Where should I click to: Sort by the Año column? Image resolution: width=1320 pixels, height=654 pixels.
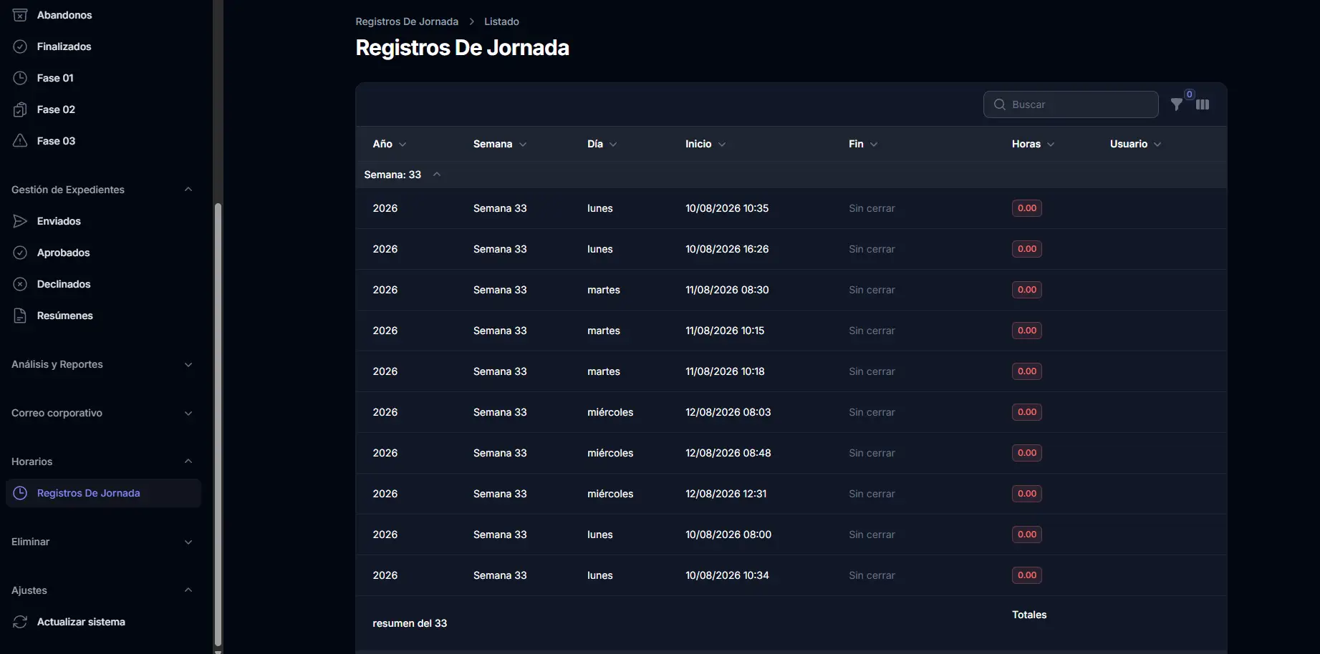coord(390,144)
